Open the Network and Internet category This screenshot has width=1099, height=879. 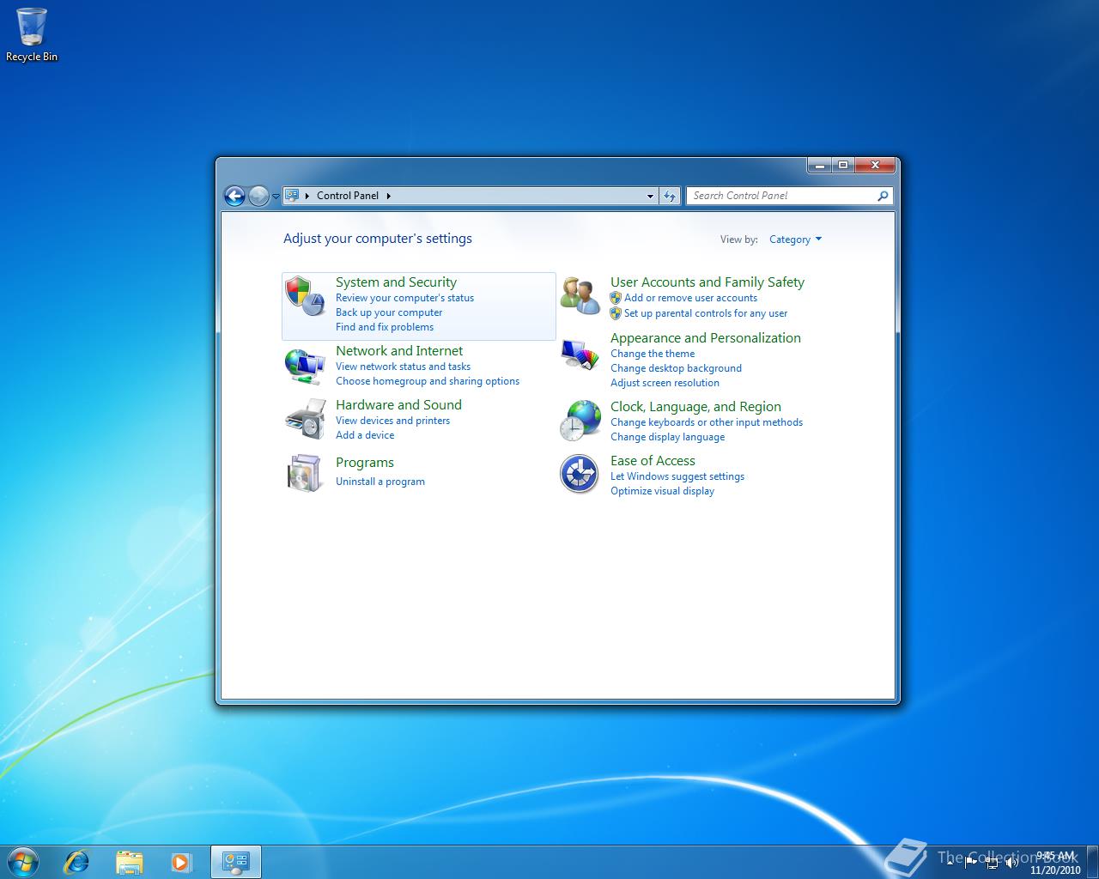[399, 351]
